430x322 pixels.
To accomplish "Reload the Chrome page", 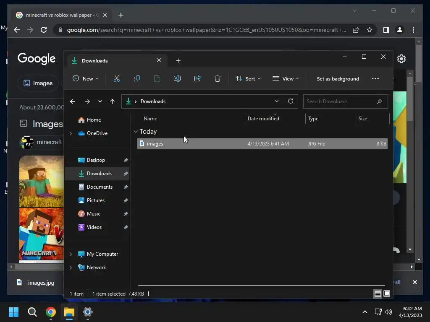I will [x=44, y=30].
